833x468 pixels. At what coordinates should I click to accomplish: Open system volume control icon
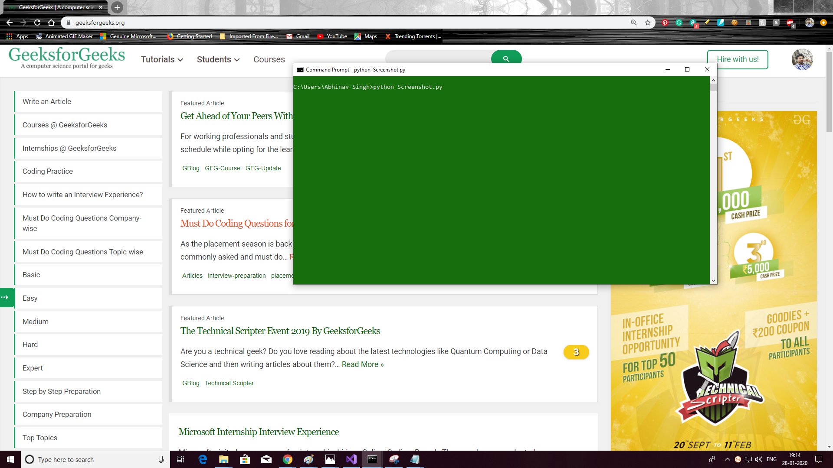point(758,459)
